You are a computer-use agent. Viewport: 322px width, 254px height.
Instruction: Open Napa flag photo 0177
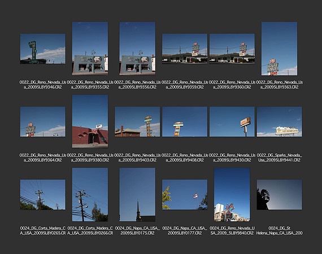(x=185, y=195)
